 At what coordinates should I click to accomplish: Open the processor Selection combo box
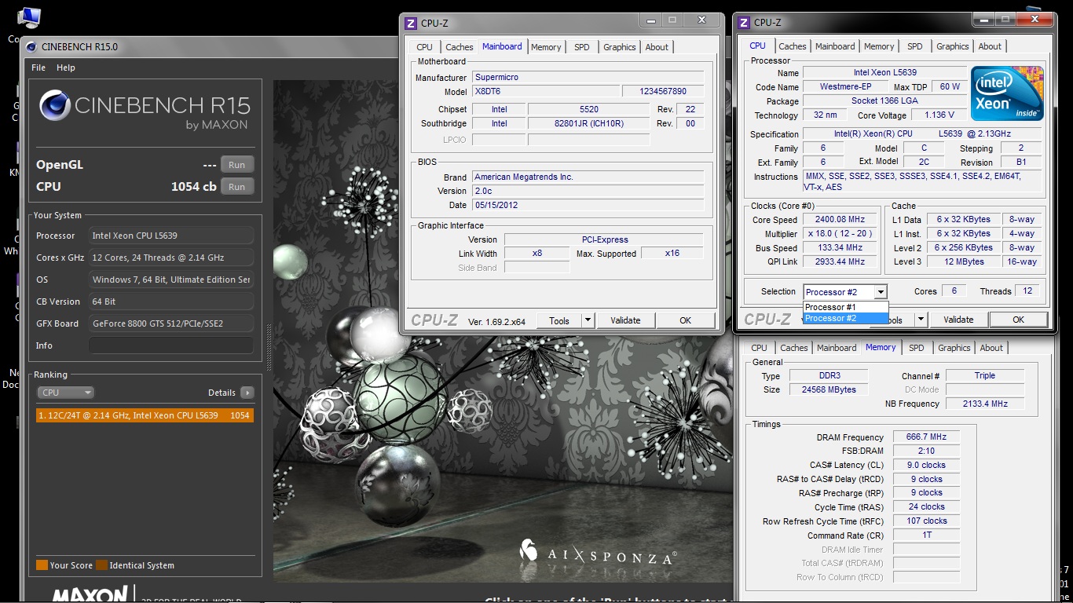coord(845,292)
